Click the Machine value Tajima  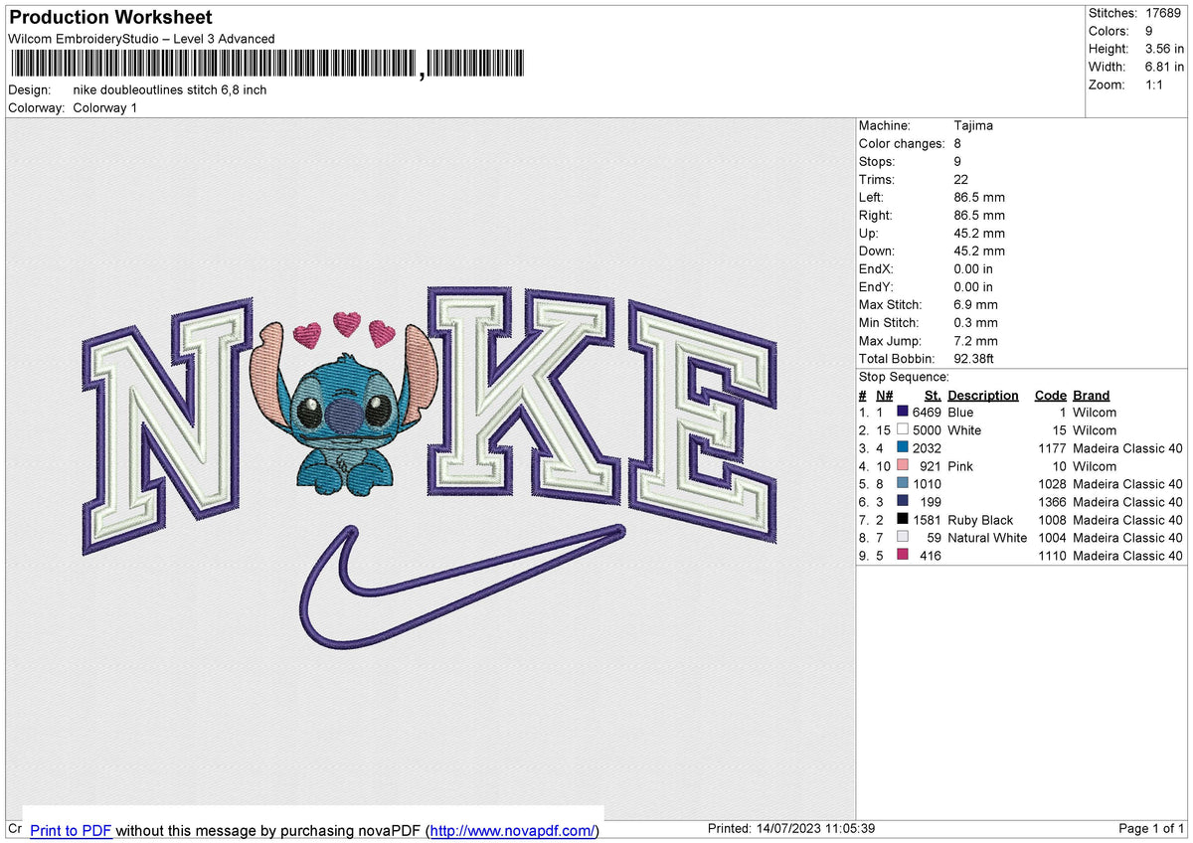(x=973, y=126)
